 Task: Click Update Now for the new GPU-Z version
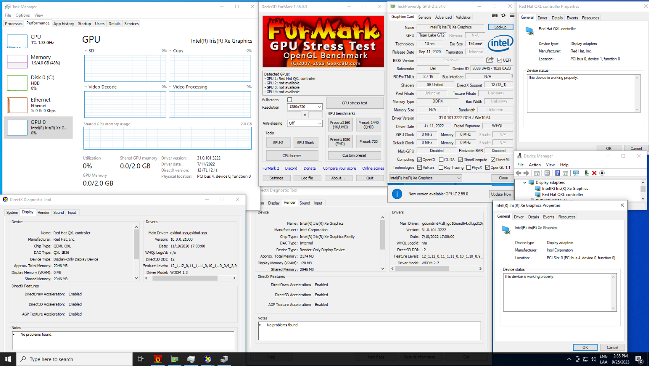[501, 194]
